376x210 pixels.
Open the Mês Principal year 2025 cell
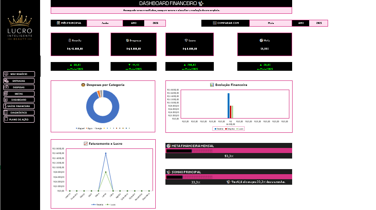[155, 23]
